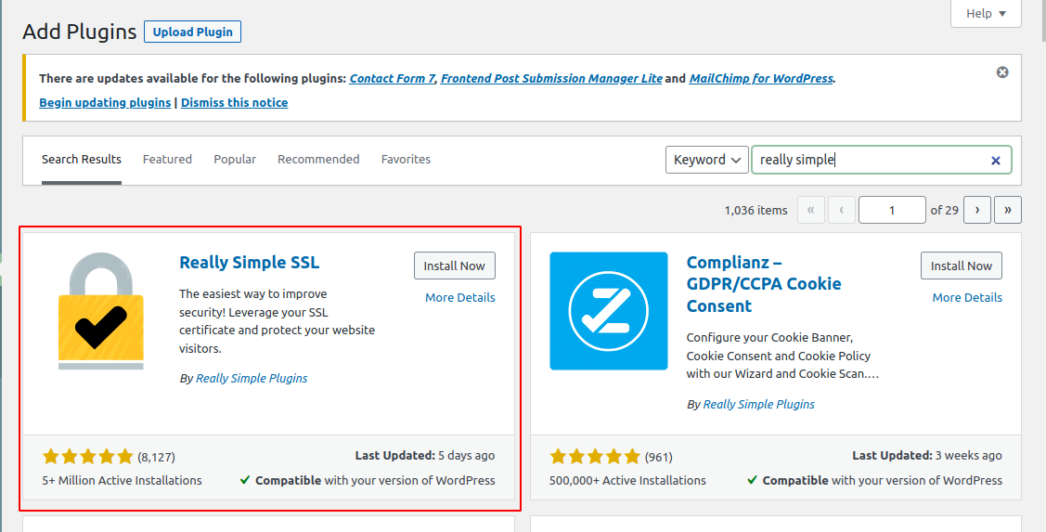The width and height of the screenshot is (1046, 532).
Task: Click the 1,036 items count text
Action: pyautogui.click(x=755, y=210)
